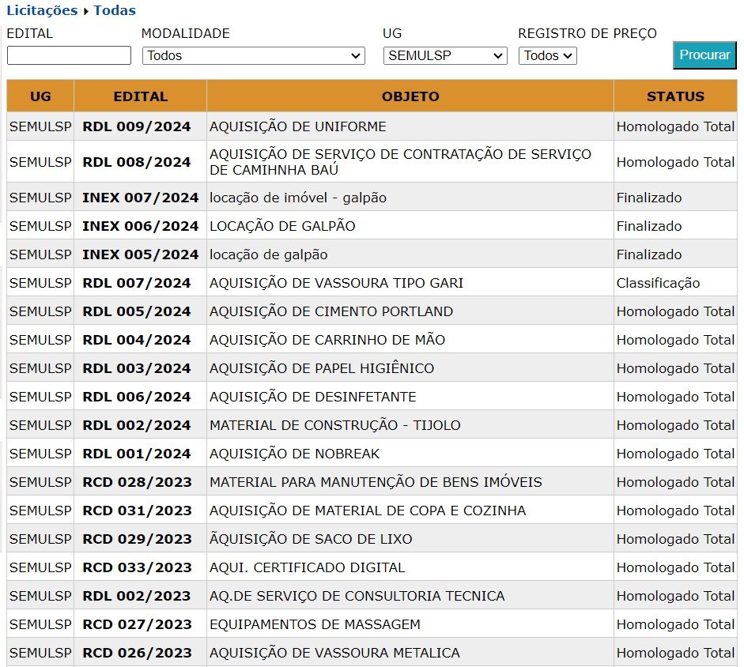
Task: Click SEMULSP UG cell in RDL 001/2024 row
Action: [x=40, y=454]
